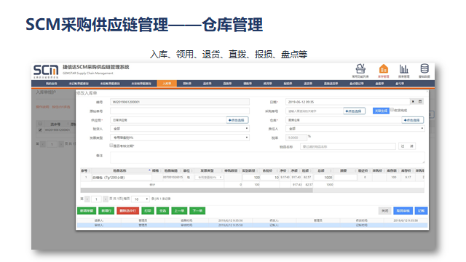Click 点击选择 button next to 仓库

tap(413, 120)
